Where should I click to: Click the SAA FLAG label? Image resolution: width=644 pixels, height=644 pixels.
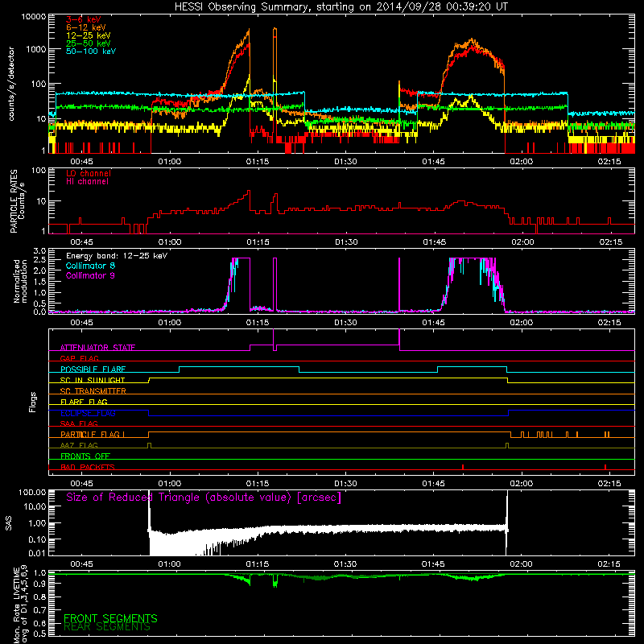click(79, 424)
